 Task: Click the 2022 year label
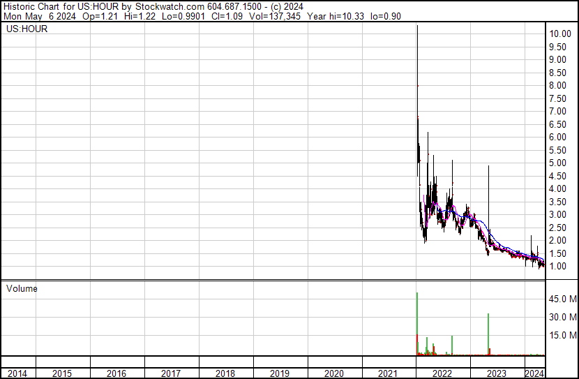coord(443,373)
